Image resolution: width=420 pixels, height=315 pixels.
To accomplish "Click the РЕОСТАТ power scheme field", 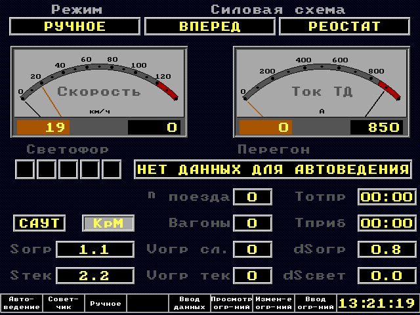I will (x=345, y=26).
